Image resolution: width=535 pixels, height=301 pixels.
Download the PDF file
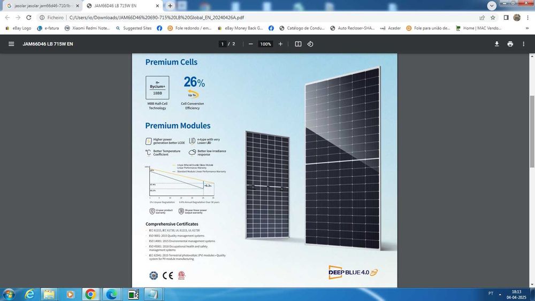(497, 44)
